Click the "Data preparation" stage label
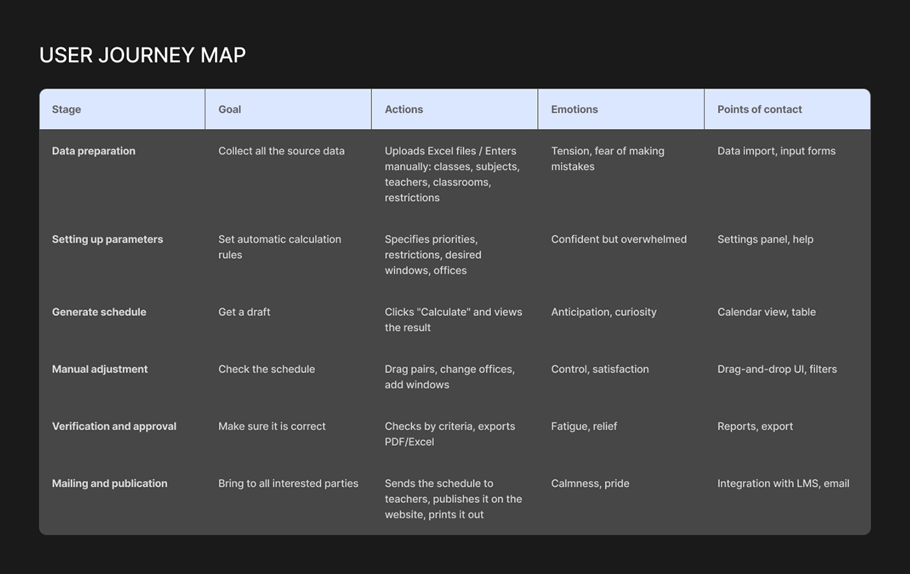Viewport: 910px width, 574px height. click(x=93, y=150)
